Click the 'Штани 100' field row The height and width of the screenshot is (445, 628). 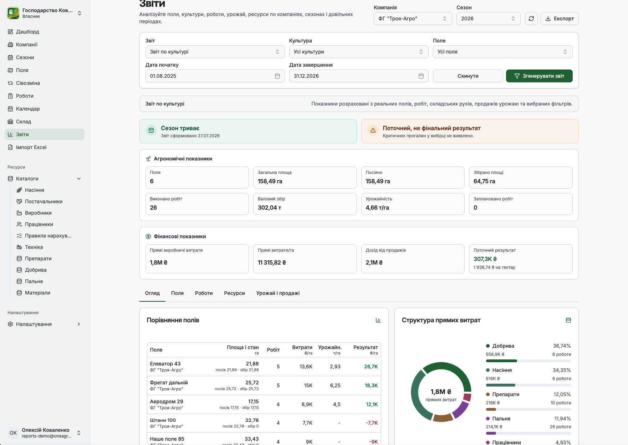click(x=264, y=423)
